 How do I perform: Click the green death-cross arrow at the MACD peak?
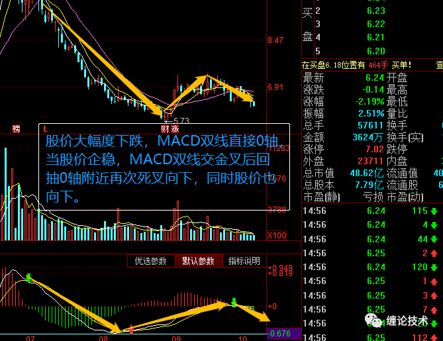[x=28, y=277]
